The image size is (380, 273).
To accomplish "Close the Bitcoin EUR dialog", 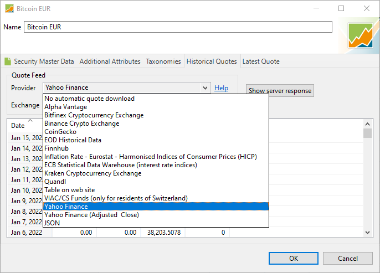I will tap(367, 8).
